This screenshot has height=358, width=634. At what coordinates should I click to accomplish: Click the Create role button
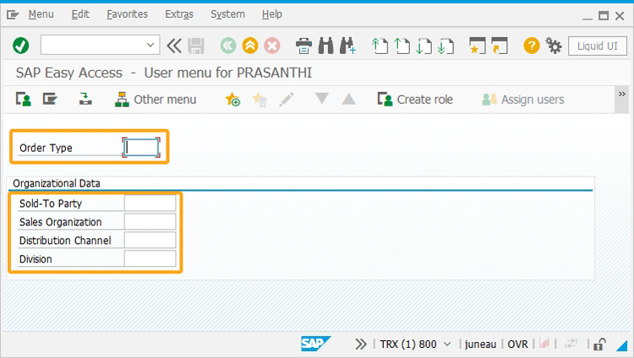[415, 100]
